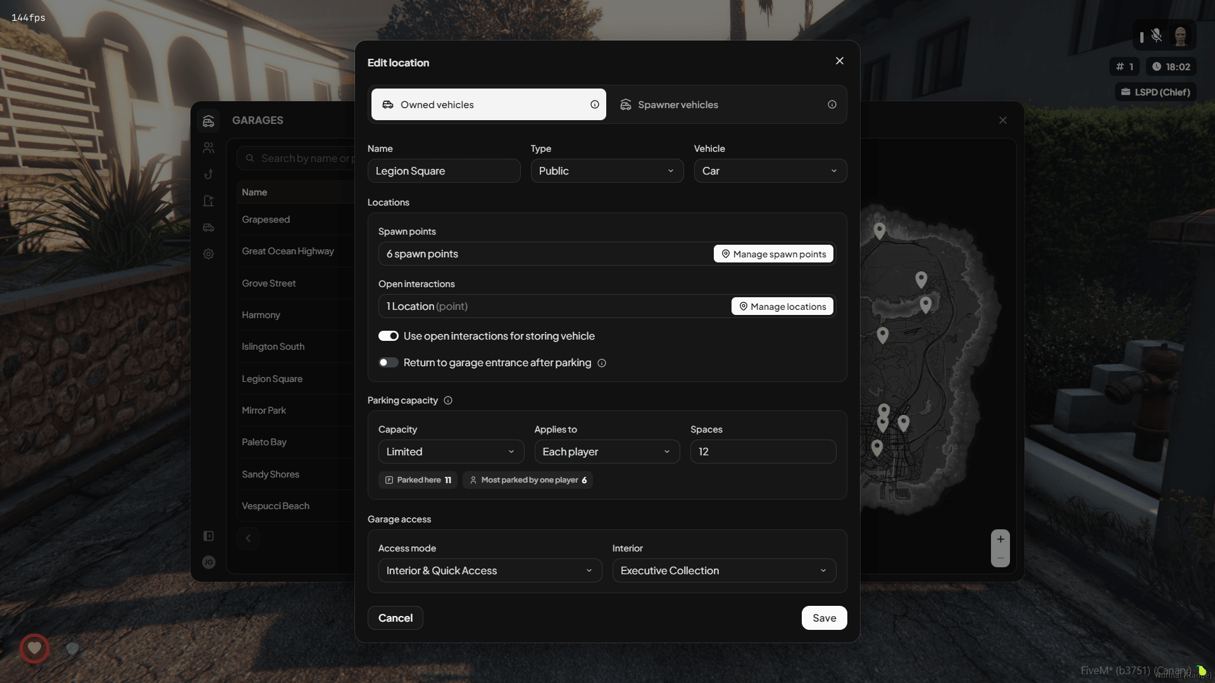This screenshot has height=683, width=1215.
Task: Click Most parked by one player badge
Action: pos(528,480)
